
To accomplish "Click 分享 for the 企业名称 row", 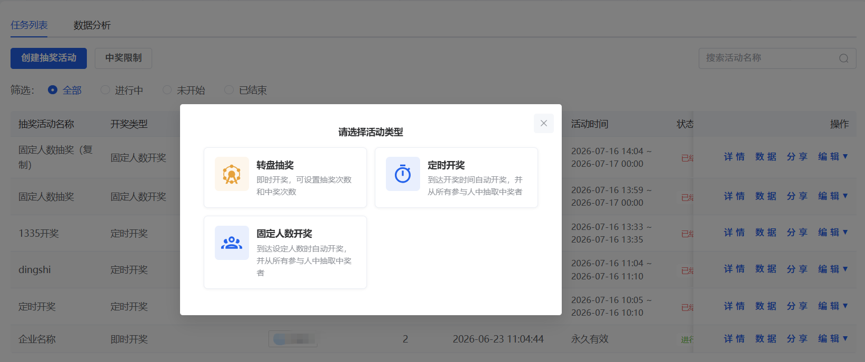I will [797, 339].
